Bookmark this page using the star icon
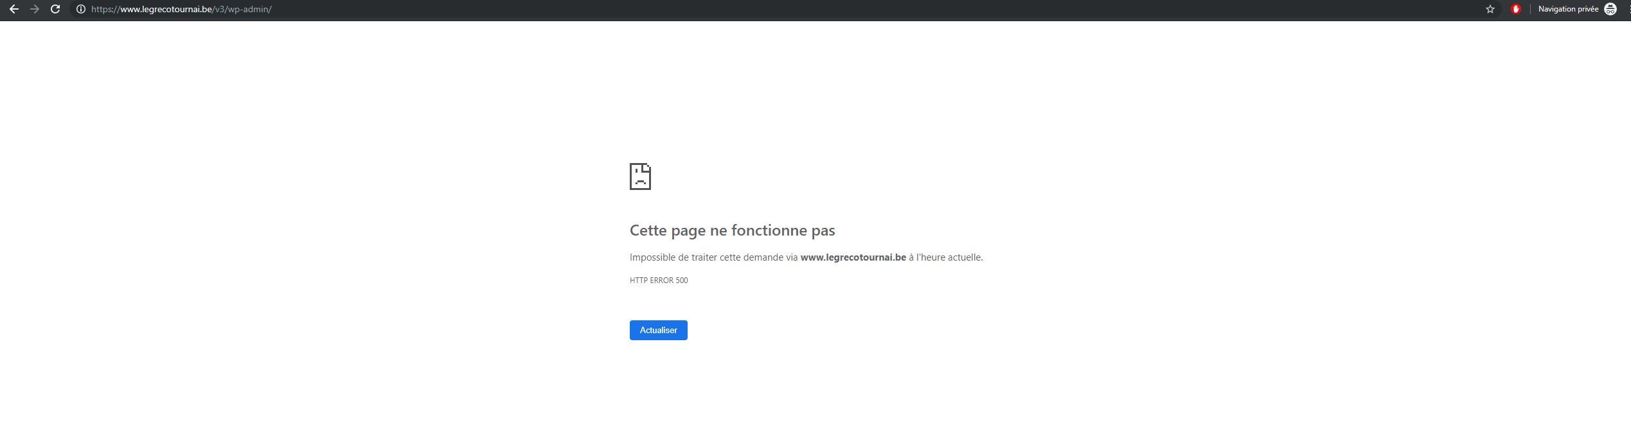Viewport: 1631px width, 423px height. click(x=1490, y=9)
